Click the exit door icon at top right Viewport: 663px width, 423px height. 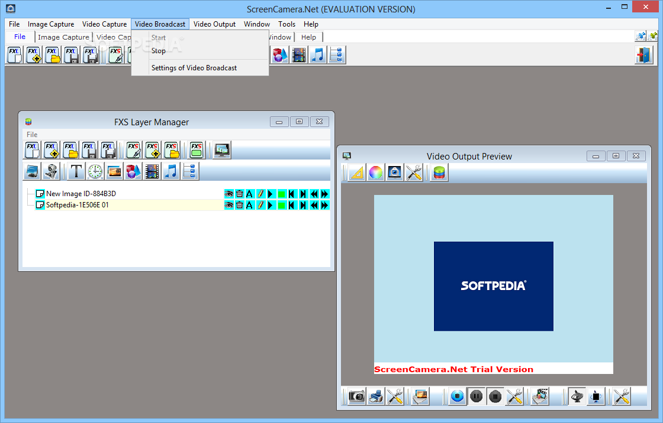click(x=643, y=56)
